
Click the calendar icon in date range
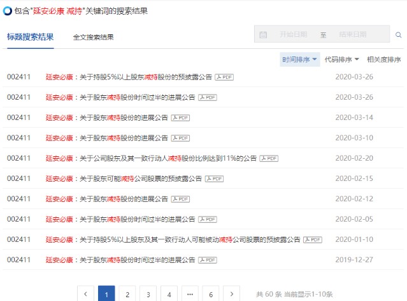pyautogui.click(x=263, y=35)
